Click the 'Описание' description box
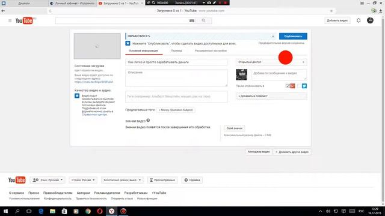 click(176, 78)
